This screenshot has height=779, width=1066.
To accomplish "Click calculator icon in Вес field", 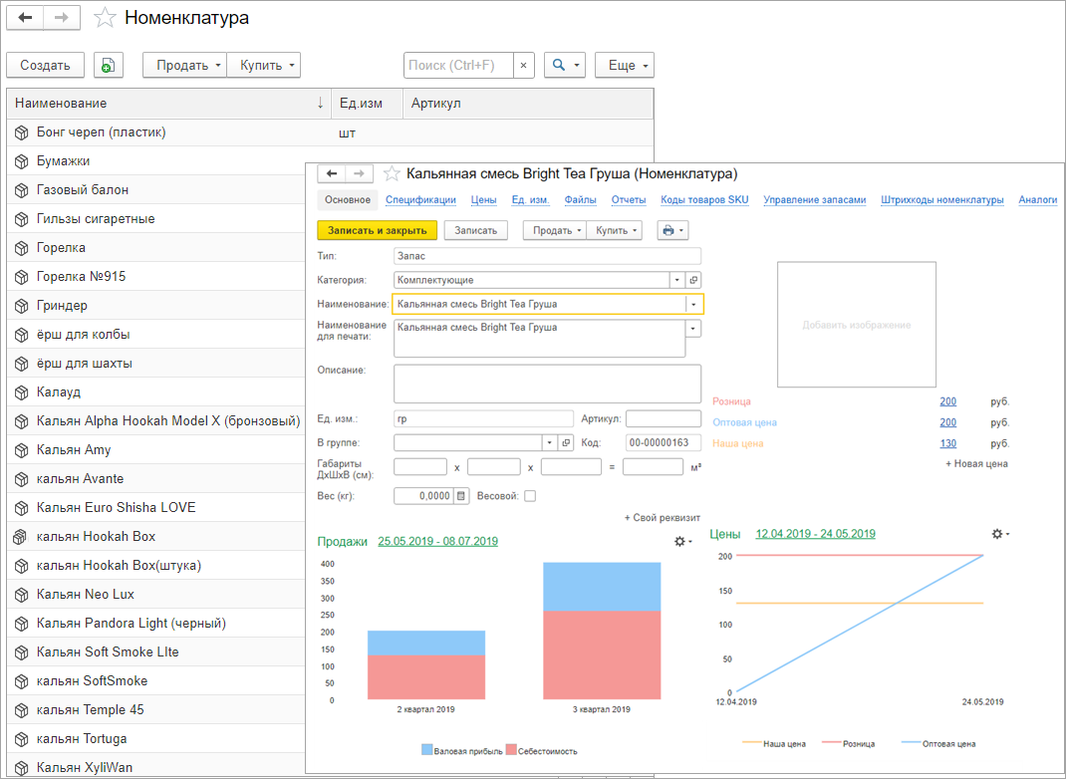I will (461, 496).
